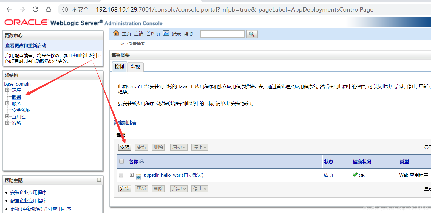Reload the page with refresh icon

35,9
